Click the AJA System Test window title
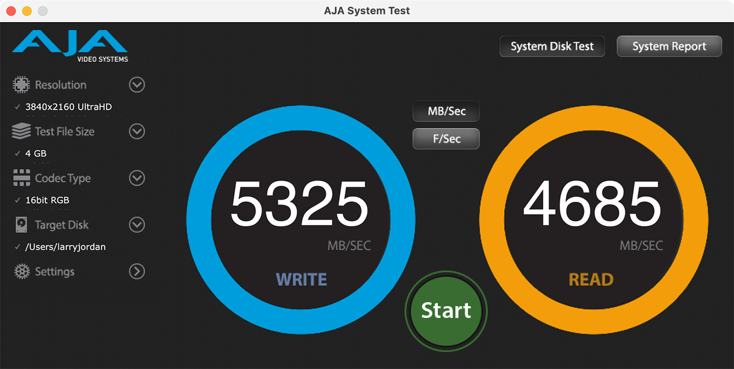 pyautogui.click(x=367, y=11)
